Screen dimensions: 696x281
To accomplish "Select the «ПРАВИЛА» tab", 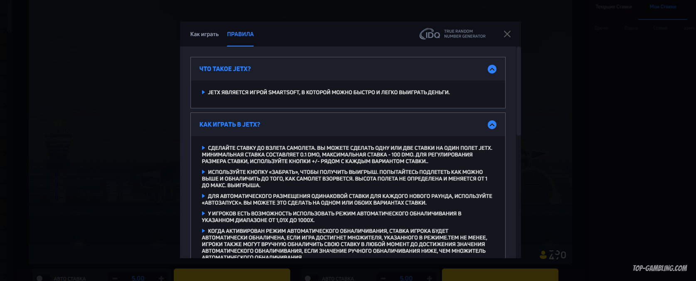I will (x=240, y=34).
